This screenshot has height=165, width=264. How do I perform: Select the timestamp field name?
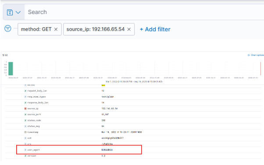33,132
